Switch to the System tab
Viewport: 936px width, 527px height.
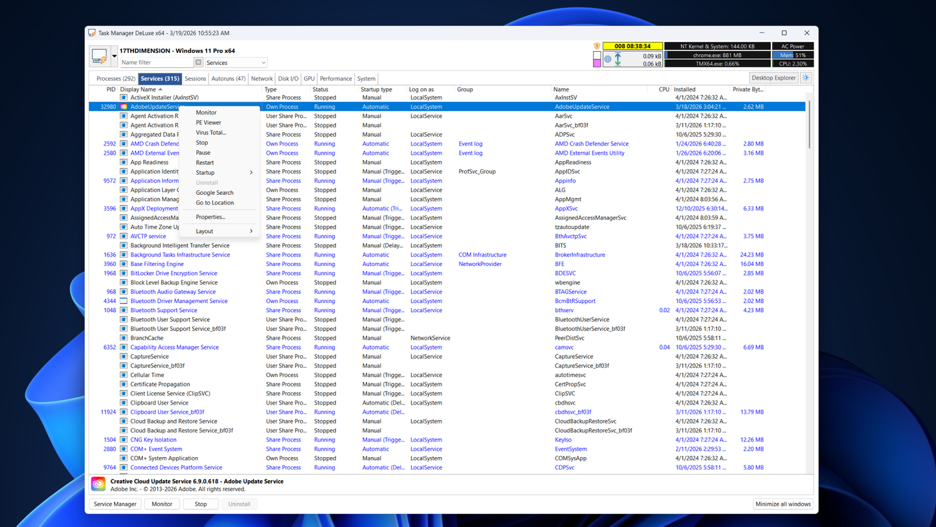pyautogui.click(x=366, y=79)
